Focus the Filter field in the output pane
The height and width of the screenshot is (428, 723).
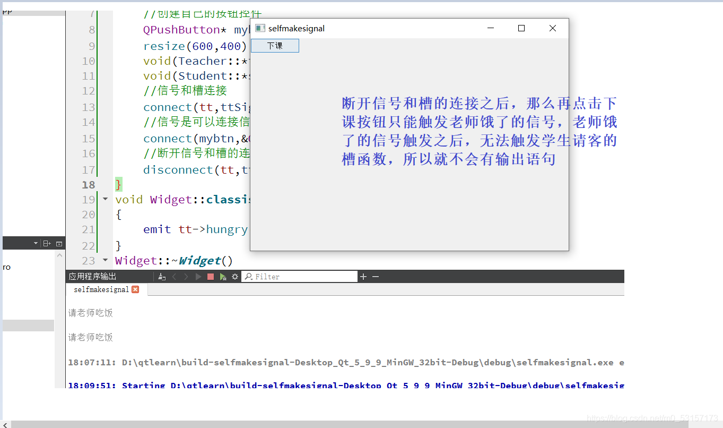(300, 277)
